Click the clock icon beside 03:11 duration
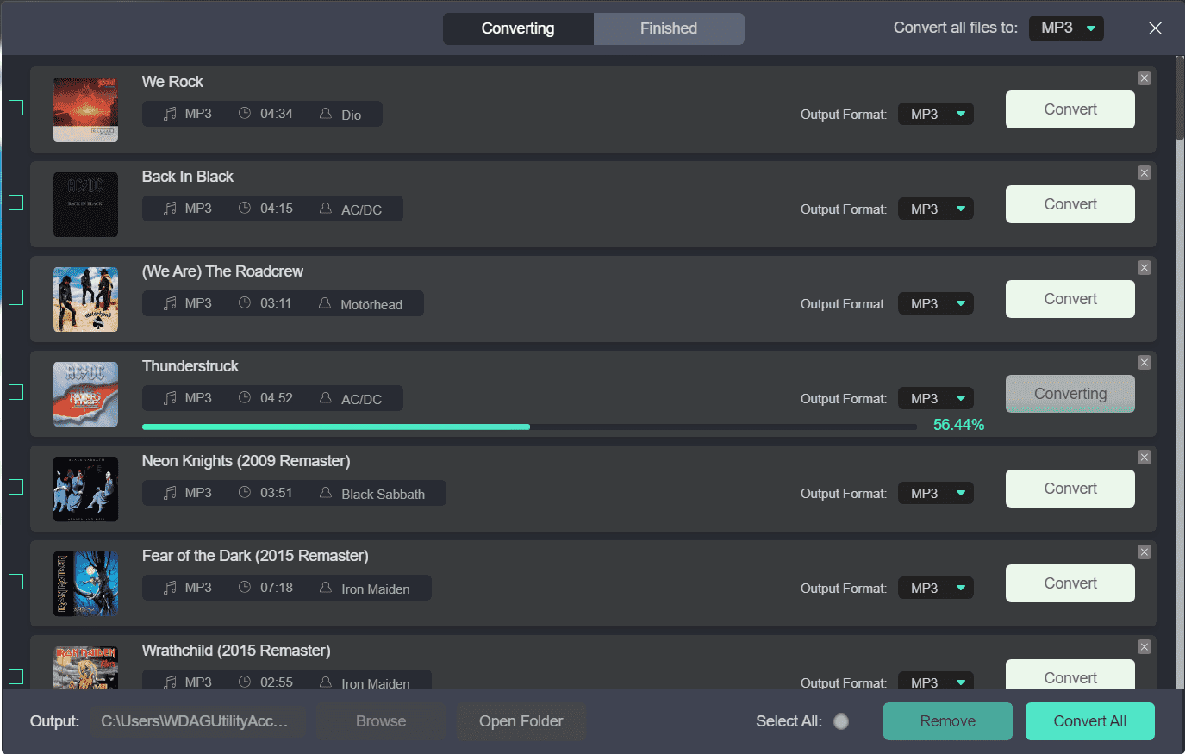 click(245, 303)
